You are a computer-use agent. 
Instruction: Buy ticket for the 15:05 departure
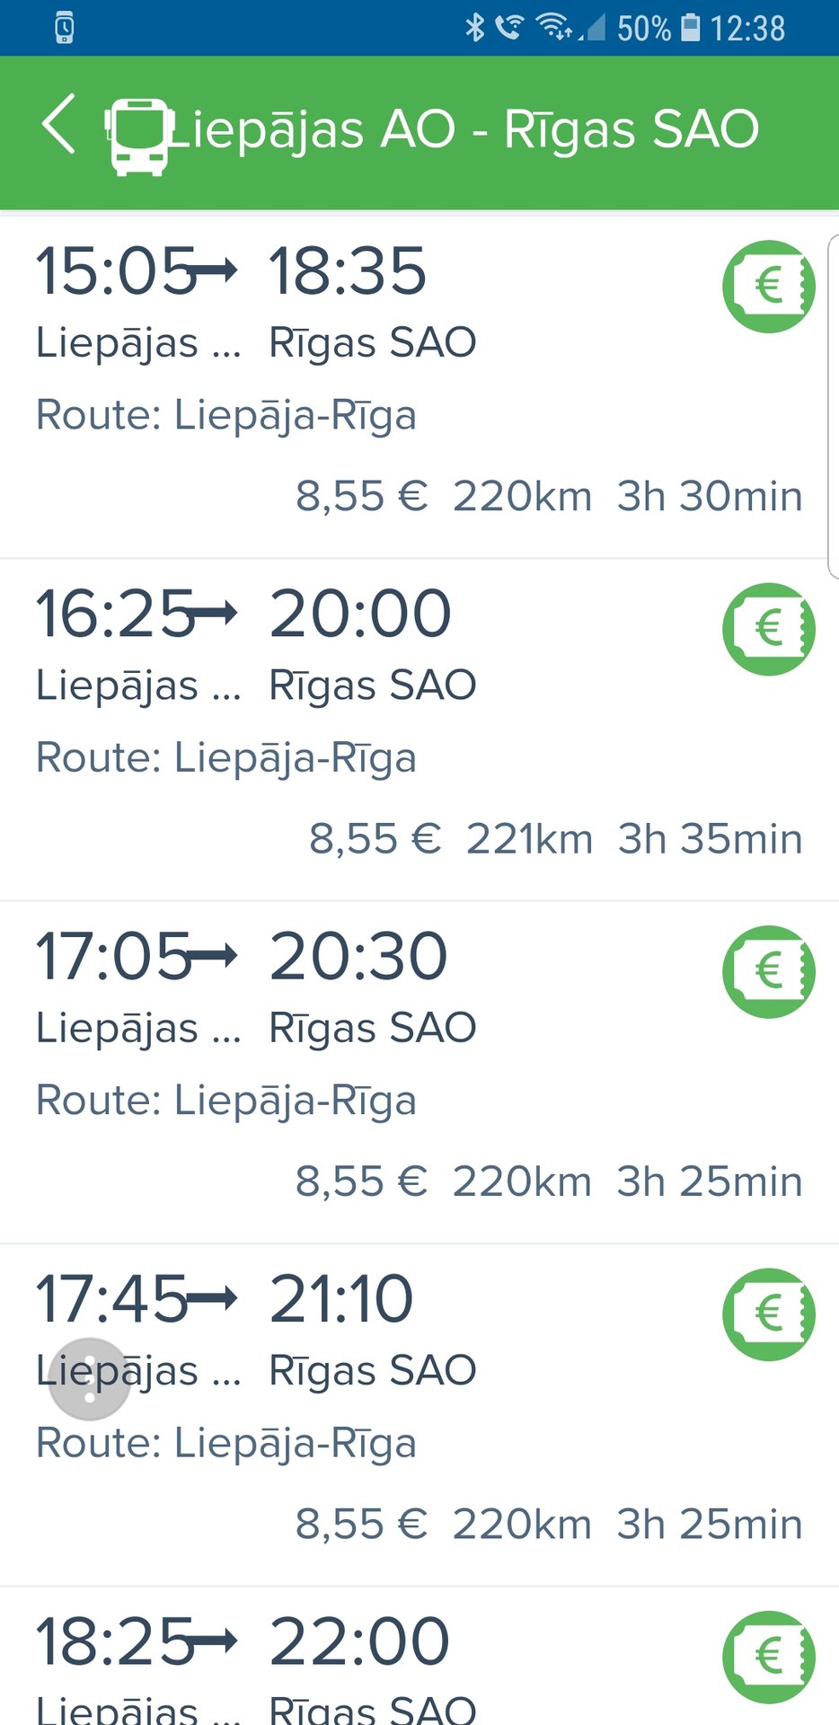[x=769, y=287]
